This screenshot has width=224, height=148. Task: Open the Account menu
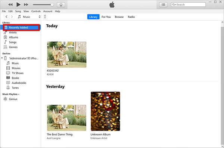[x=48, y=11]
